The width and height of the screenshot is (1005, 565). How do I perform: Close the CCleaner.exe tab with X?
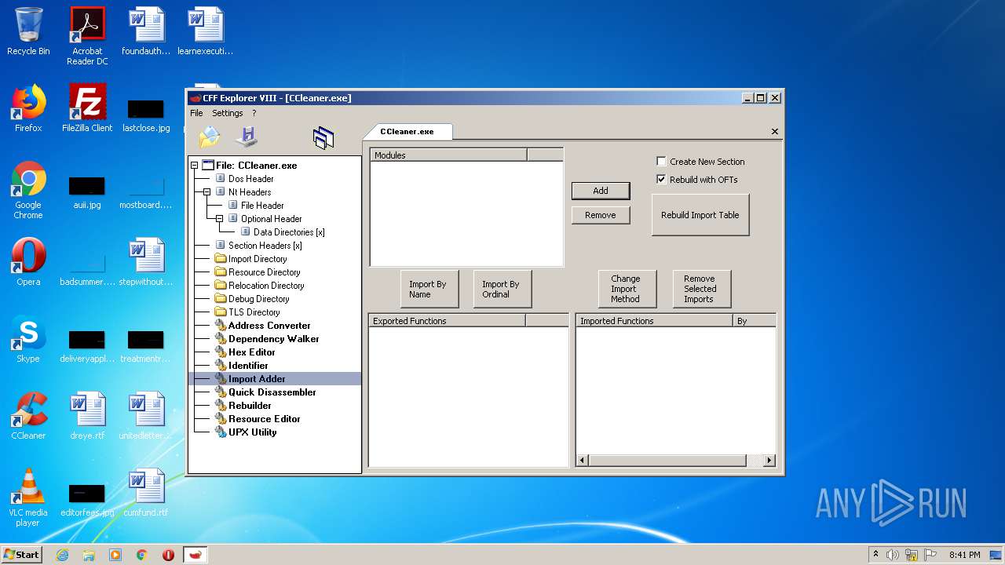click(x=775, y=132)
